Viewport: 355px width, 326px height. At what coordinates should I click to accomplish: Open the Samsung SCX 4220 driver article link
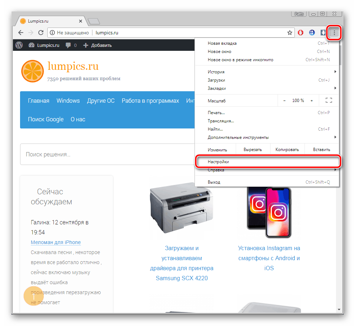[x=182, y=263]
